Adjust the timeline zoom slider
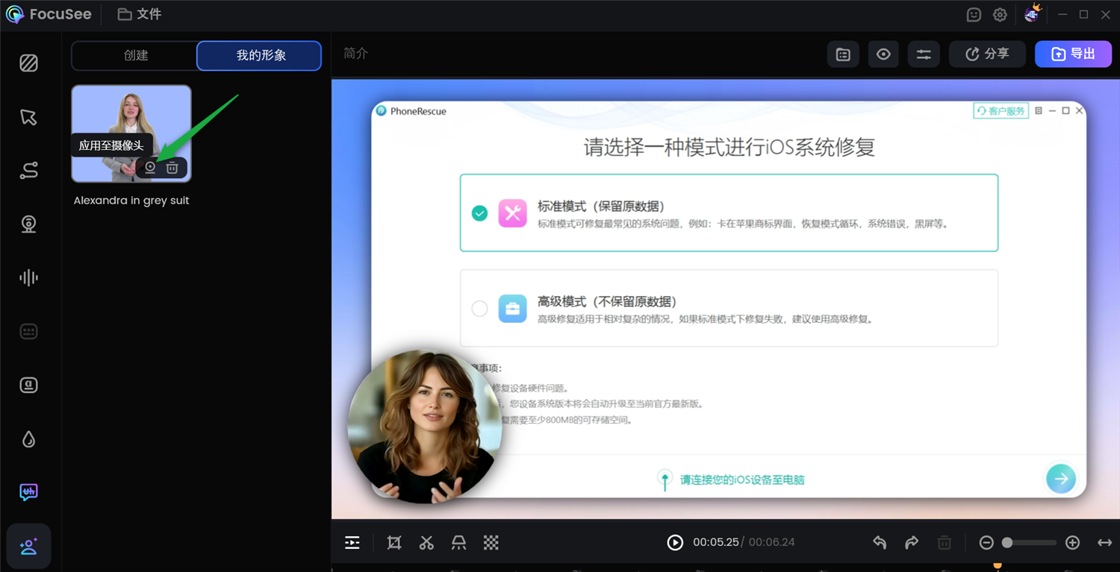 click(1008, 542)
